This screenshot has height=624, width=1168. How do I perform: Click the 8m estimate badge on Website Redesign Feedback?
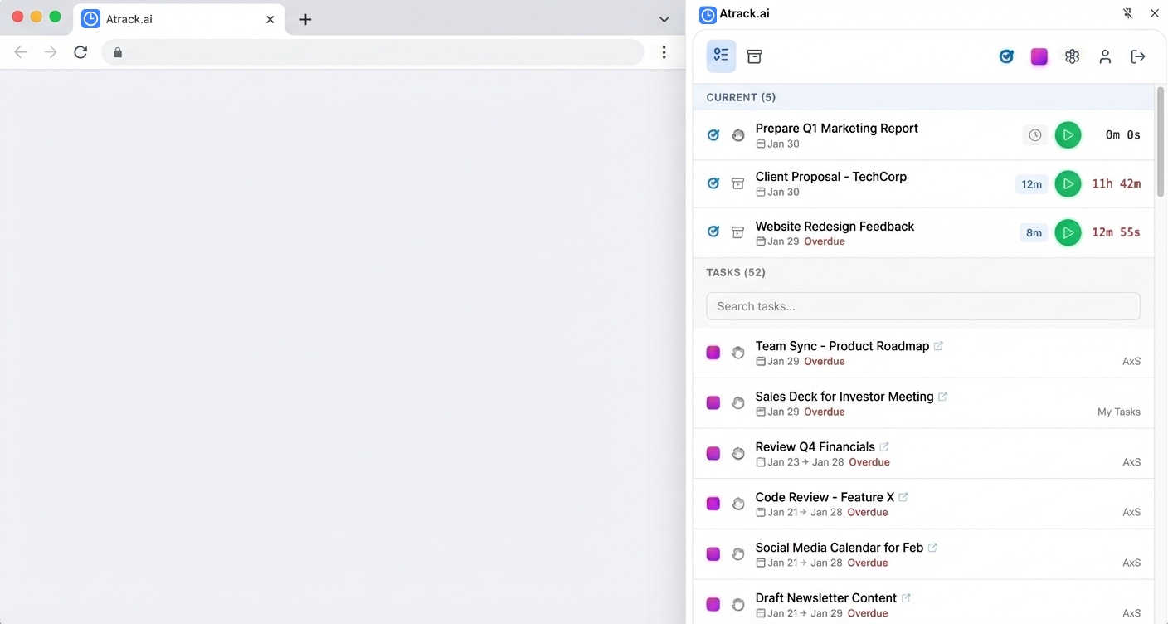tap(1034, 233)
